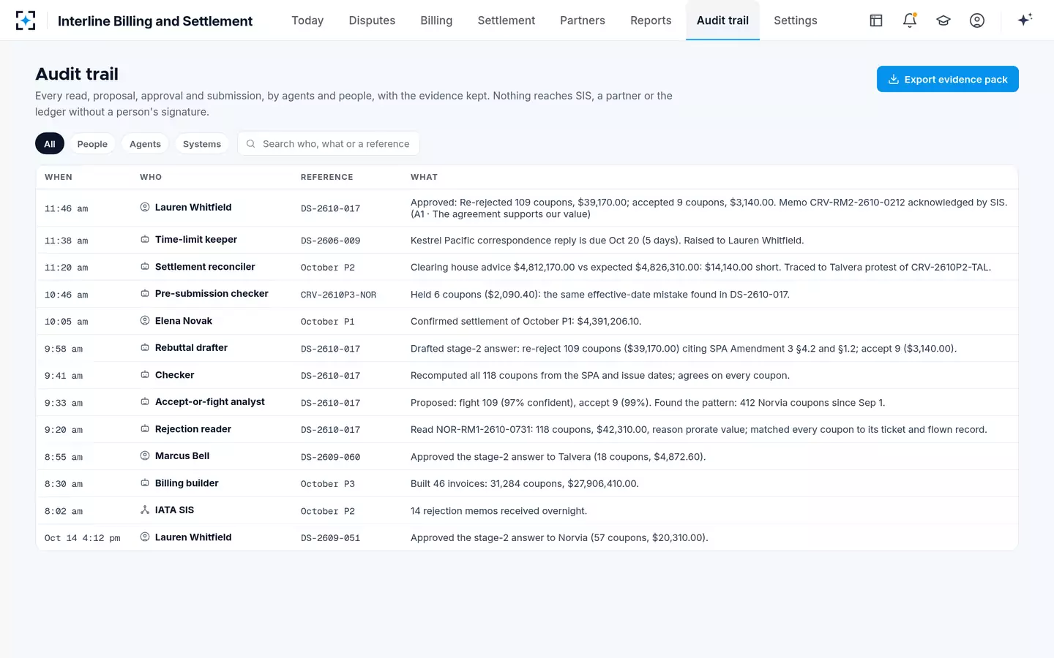Go to the Today tab

(x=307, y=20)
